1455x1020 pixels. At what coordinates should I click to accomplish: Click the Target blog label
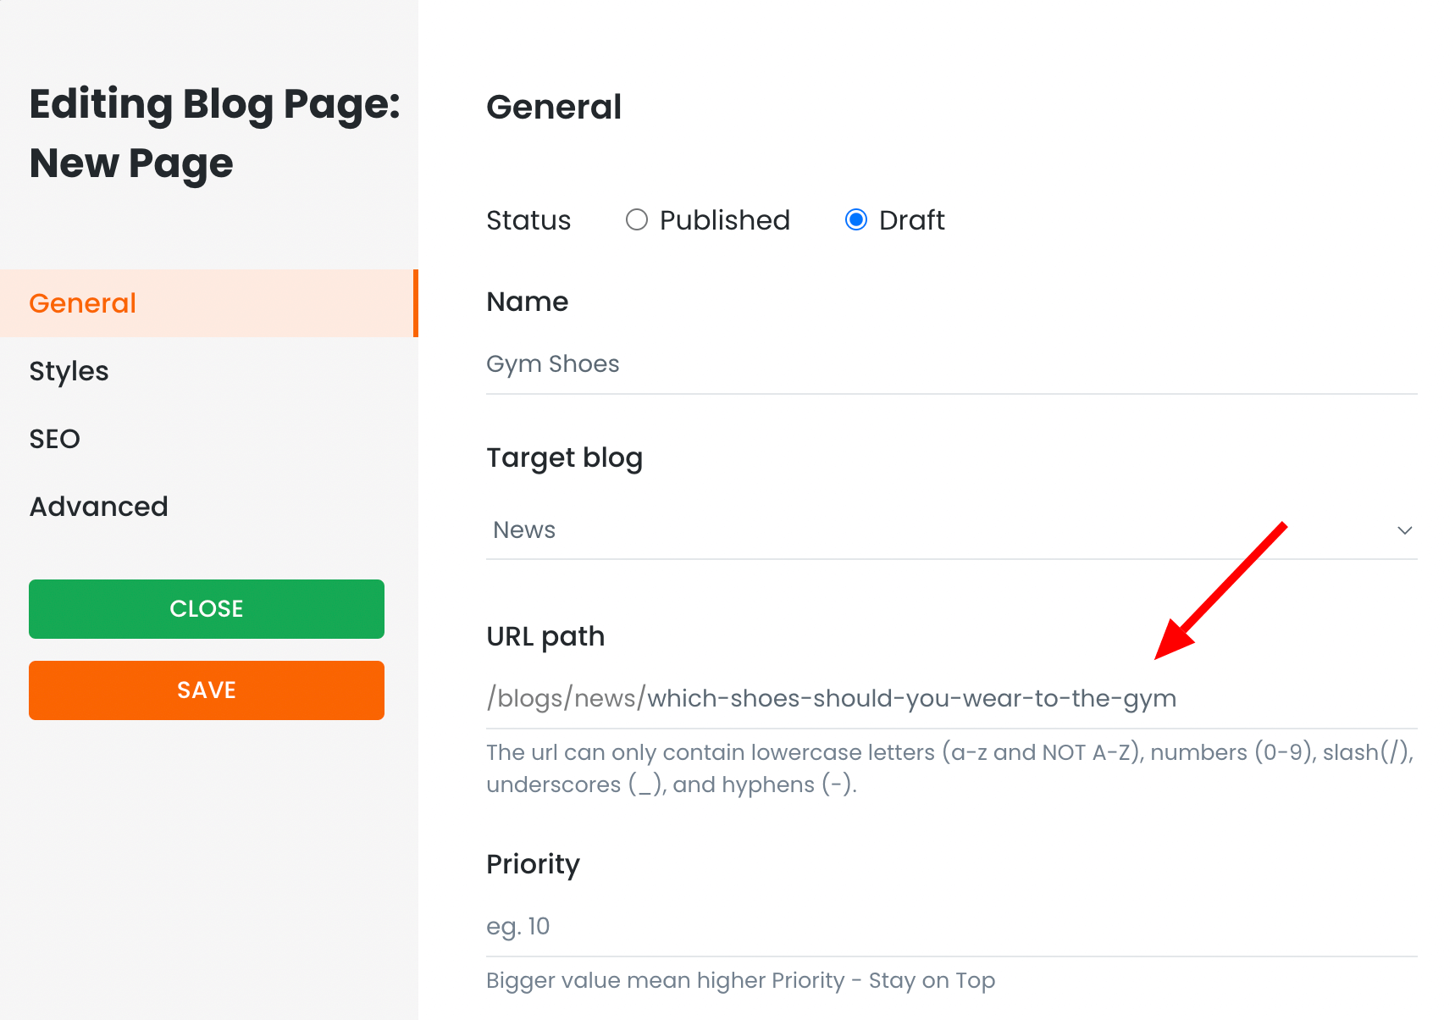pos(564,458)
